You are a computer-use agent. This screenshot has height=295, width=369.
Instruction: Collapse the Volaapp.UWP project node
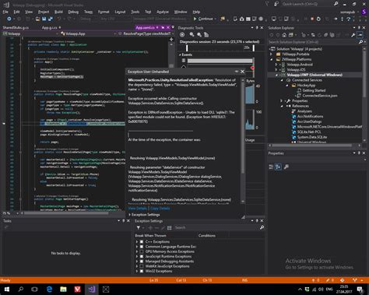[x=276, y=75]
